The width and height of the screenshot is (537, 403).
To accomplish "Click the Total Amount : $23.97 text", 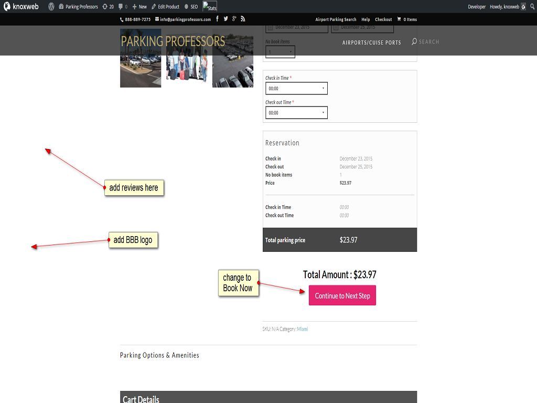I will (x=339, y=275).
